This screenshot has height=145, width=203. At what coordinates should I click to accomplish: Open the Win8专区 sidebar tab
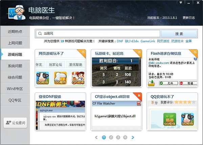[x=15, y=89]
